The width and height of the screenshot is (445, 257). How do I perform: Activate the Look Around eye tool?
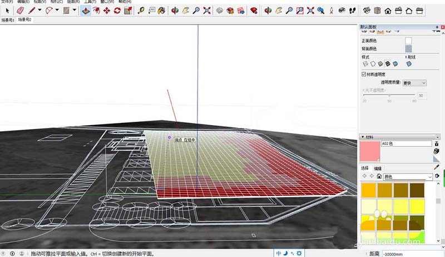pyautogui.click(x=342, y=11)
